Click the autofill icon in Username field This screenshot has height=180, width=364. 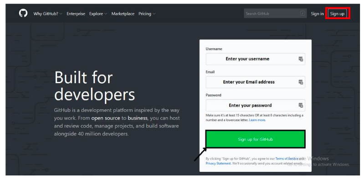click(301, 59)
